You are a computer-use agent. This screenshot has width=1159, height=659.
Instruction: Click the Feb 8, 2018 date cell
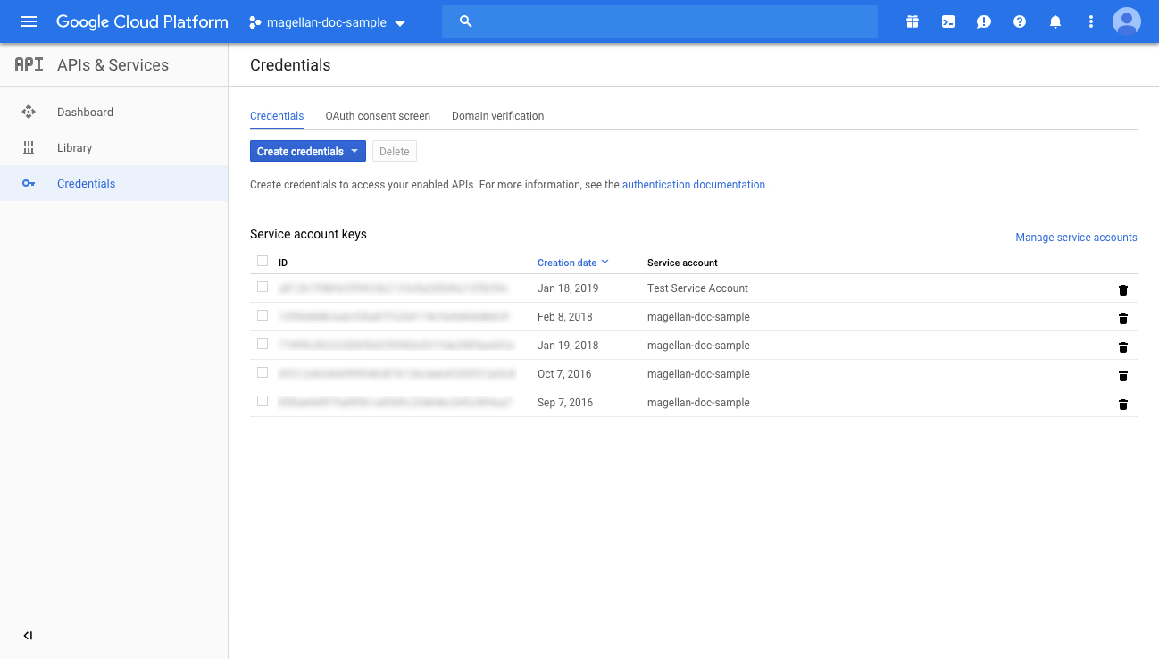pyautogui.click(x=564, y=317)
